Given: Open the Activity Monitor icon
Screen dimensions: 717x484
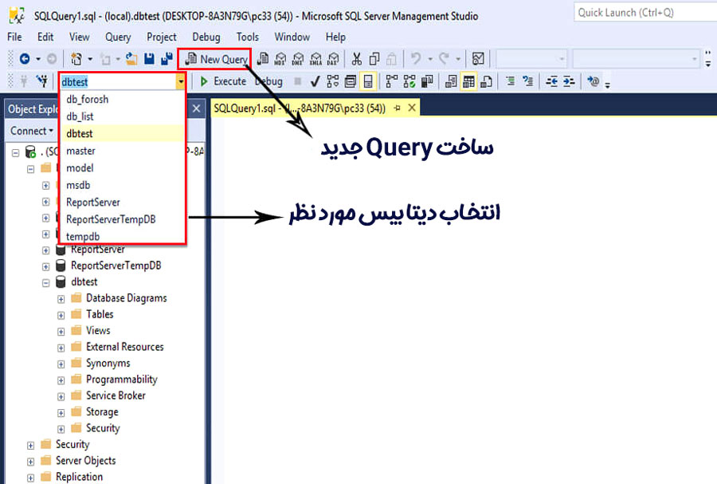Looking at the screenshot, I should [x=478, y=58].
